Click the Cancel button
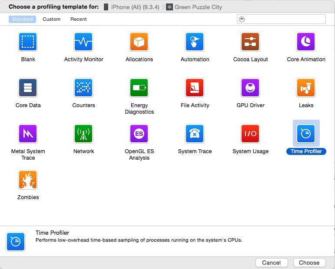 tap(272, 262)
